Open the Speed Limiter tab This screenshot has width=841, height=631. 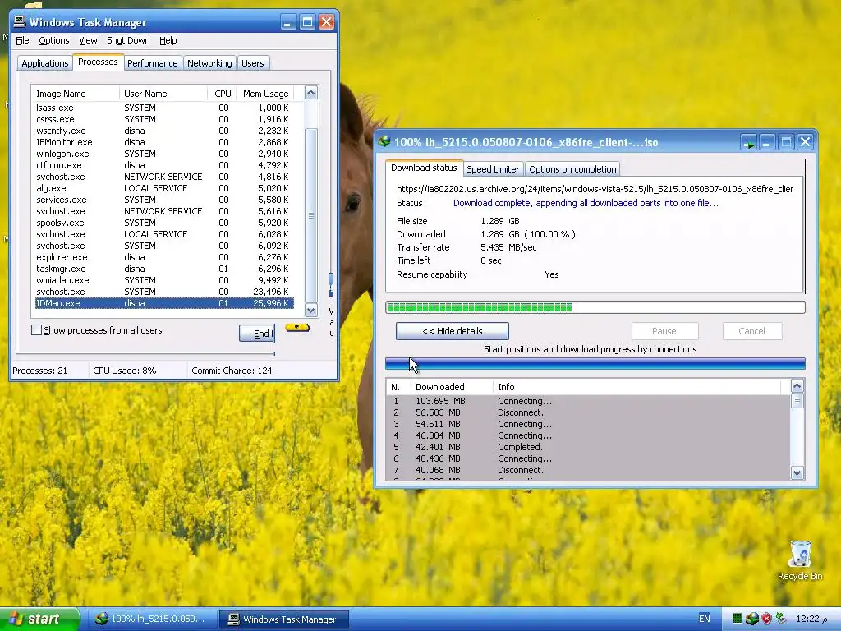click(x=493, y=169)
